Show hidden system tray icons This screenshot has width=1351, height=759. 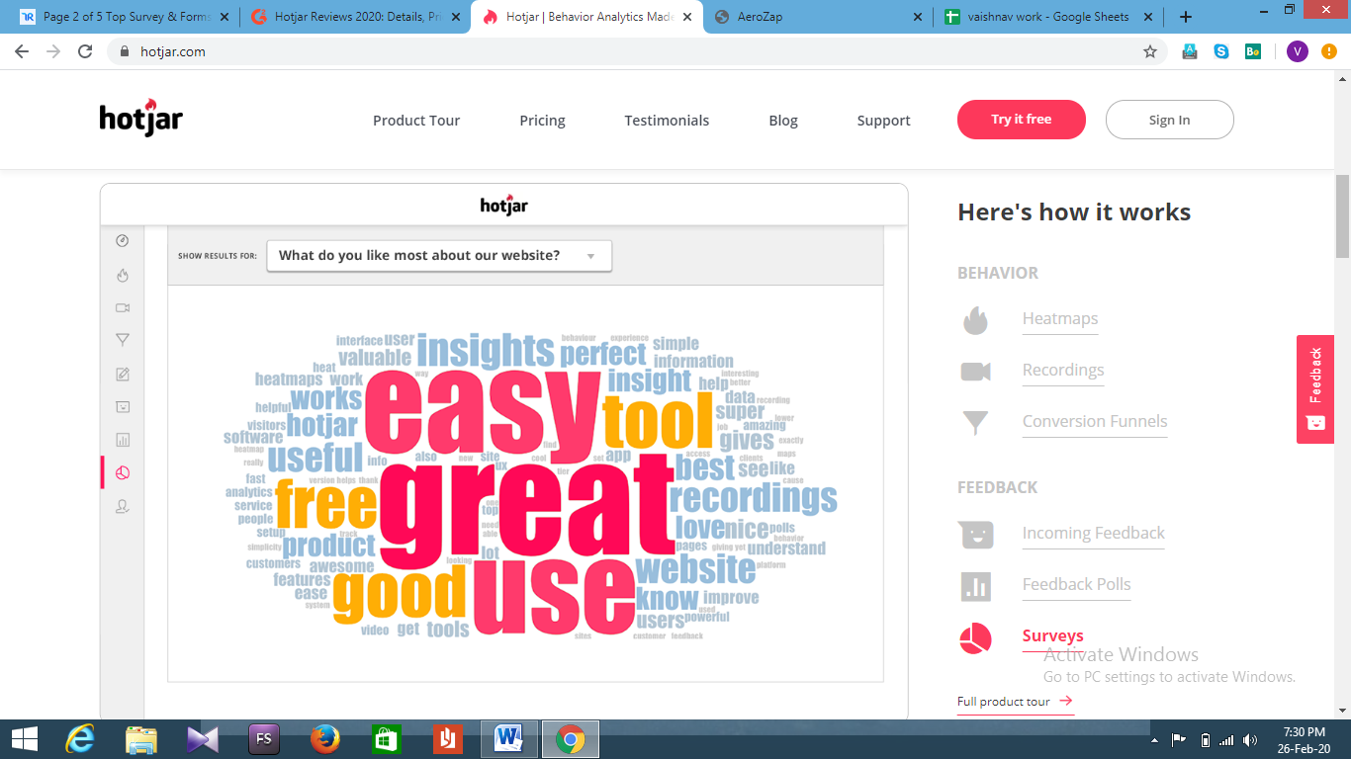[x=1154, y=739]
